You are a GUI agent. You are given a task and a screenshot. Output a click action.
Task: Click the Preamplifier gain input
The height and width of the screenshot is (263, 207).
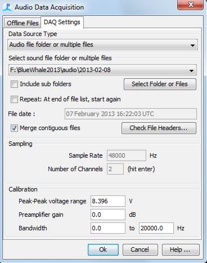tap(108, 215)
